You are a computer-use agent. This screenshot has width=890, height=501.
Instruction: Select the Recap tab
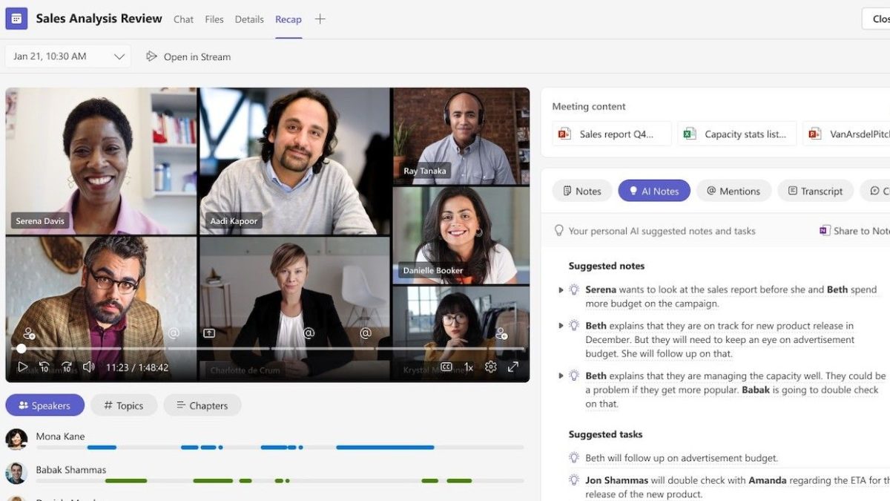tap(289, 19)
